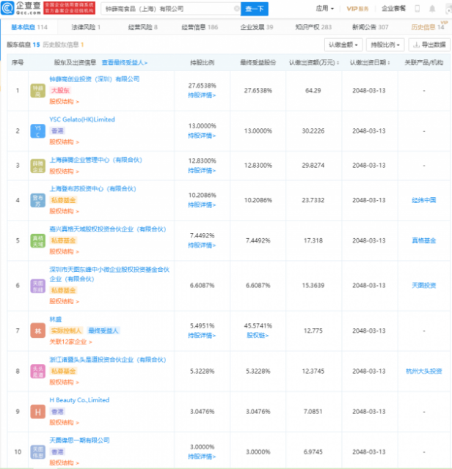Sort by 认缴出资日期 column sort icon
452x469 pixels.
tap(388, 62)
